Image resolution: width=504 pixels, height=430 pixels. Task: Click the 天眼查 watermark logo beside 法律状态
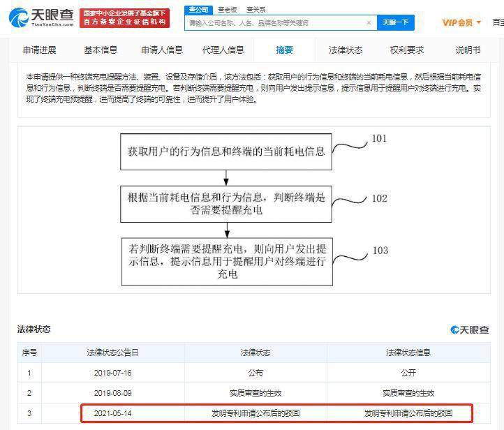[469, 329]
